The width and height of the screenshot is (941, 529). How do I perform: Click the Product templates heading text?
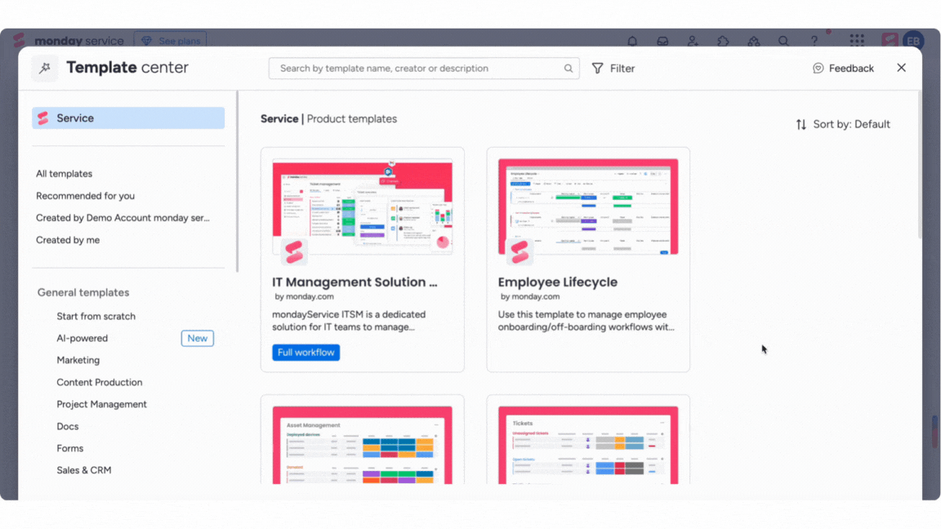(352, 118)
